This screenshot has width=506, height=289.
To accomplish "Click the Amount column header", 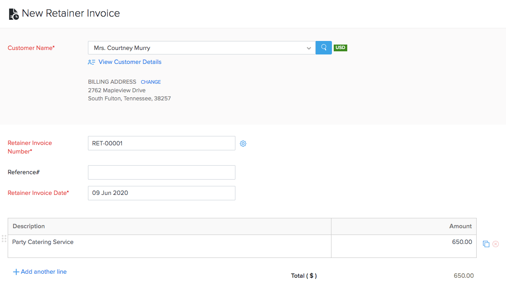I will point(460,226).
